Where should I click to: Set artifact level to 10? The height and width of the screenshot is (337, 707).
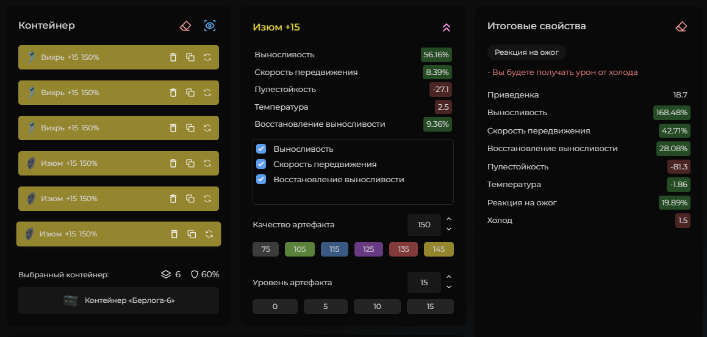coord(377,307)
